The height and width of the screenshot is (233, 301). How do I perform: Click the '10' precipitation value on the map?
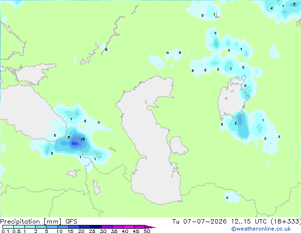point(83,139)
